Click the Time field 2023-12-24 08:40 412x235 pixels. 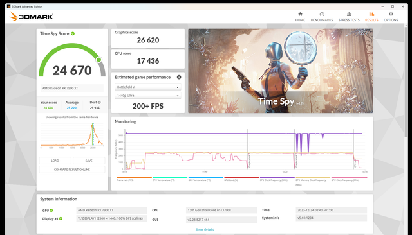click(331, 210)
